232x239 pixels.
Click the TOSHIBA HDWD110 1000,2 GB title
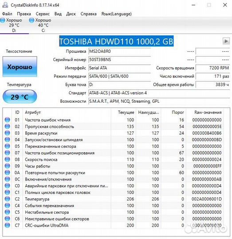pos(116,41)
